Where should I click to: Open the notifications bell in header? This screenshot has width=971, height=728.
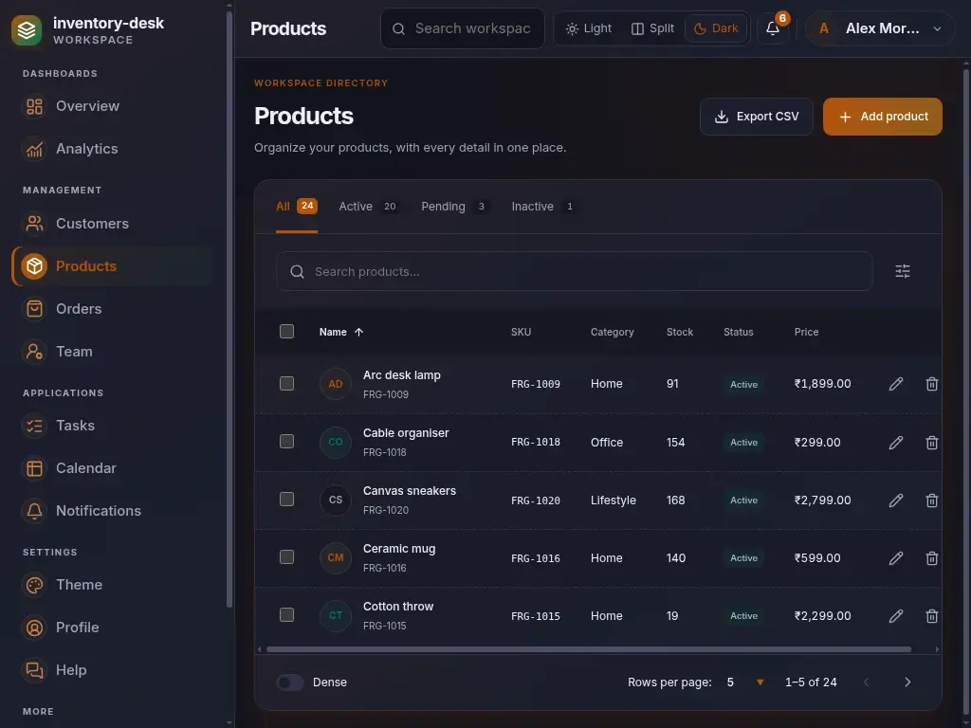(772, 28)
